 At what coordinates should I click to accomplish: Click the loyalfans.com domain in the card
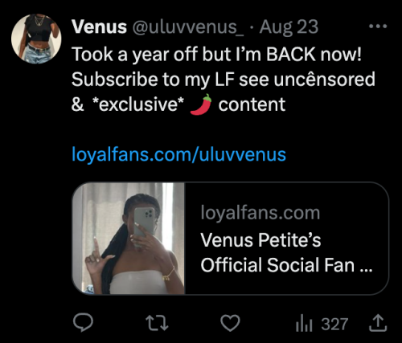[260, 213]
